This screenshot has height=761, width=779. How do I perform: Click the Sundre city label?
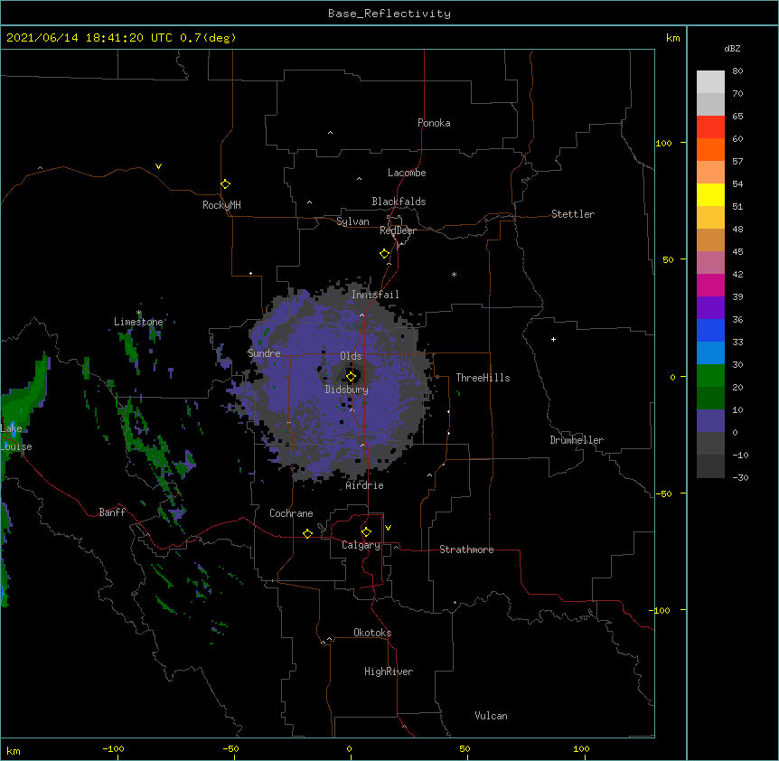tap(264, 353)
